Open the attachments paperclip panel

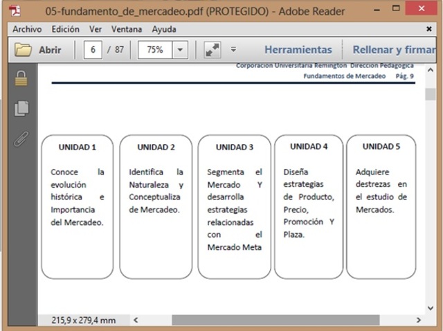(21, 138)
